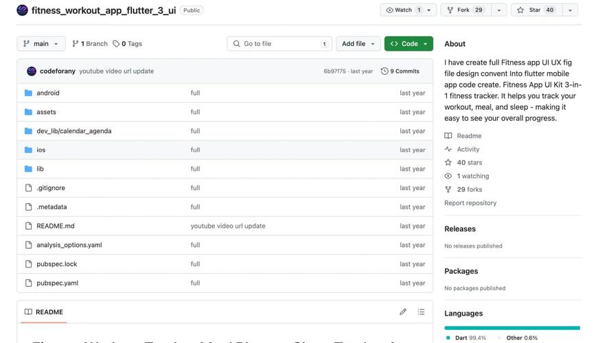
Task: Click the pubspec.lock file icon
Action: pyautogui.click(x=28, y=263)
